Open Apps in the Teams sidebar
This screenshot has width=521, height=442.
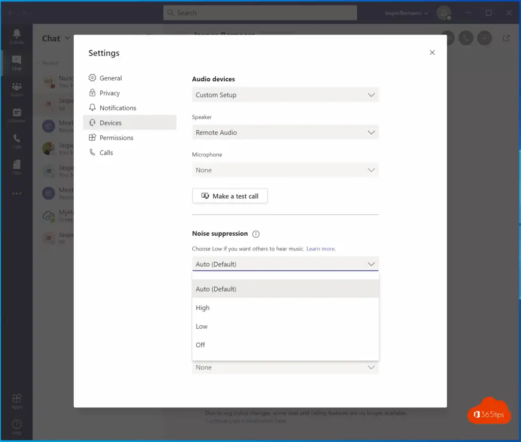(x=17, y=401)
